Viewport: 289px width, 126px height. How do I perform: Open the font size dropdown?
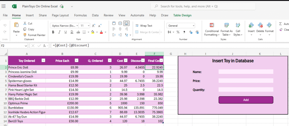[x=88, y=26]
